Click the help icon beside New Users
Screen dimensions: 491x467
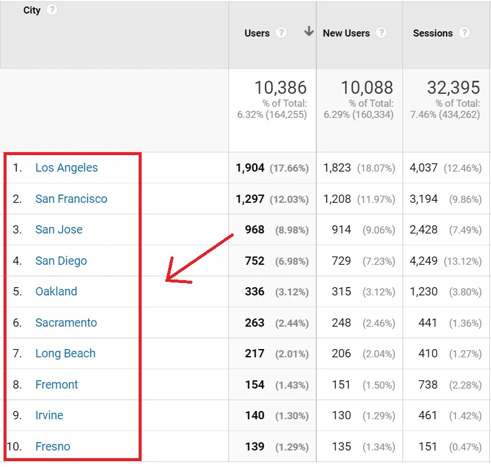pos(381,33)
